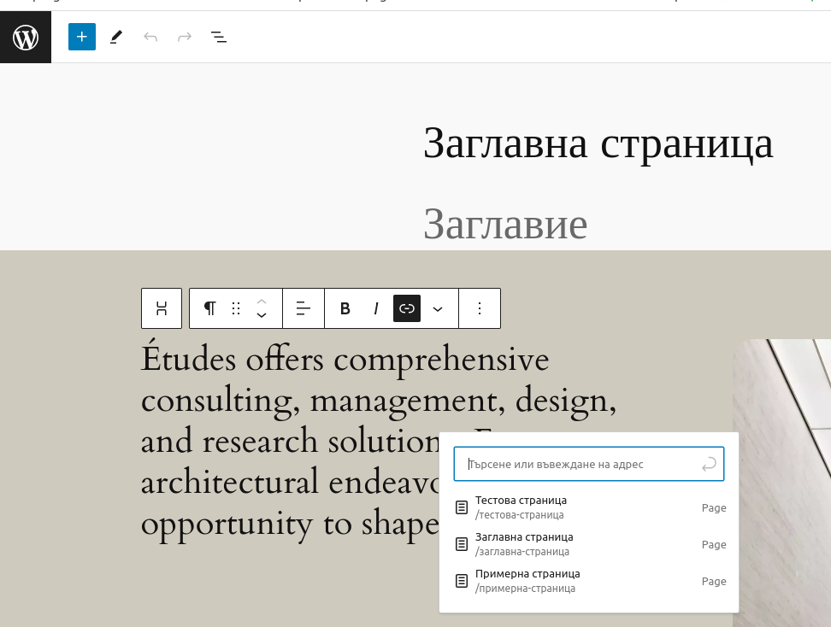Open the document list view
This screenshot has width=831, height=627.
pyautogui.click(x=219, y=37)
